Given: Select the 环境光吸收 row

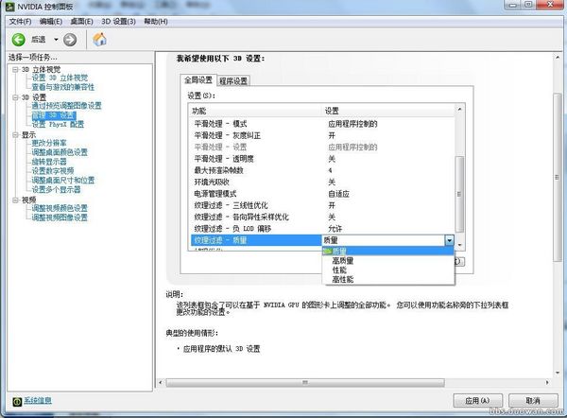Looking at the screenshot, I should coord(322,182).
